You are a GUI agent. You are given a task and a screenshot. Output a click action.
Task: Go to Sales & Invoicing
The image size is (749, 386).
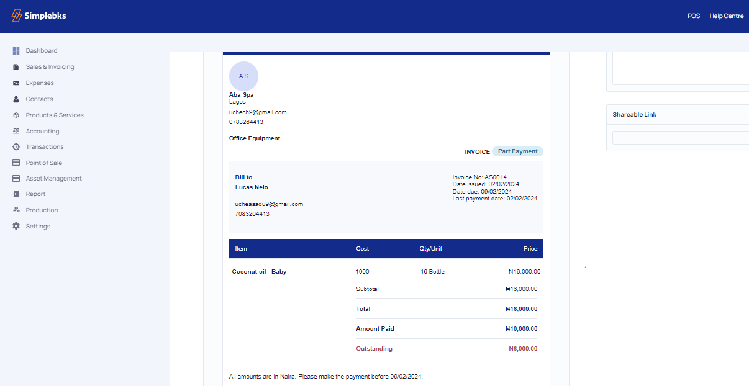pyautogui.click(x=50, y=67)
